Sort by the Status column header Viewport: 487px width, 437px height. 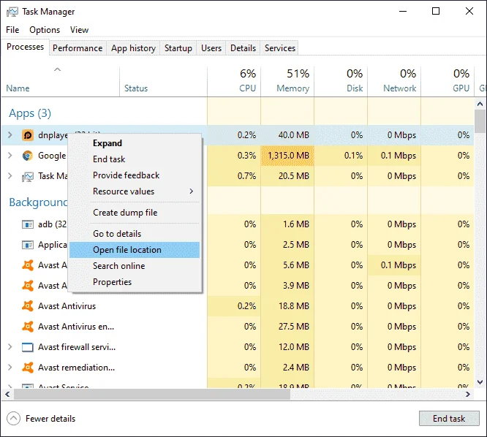(163, 81)
